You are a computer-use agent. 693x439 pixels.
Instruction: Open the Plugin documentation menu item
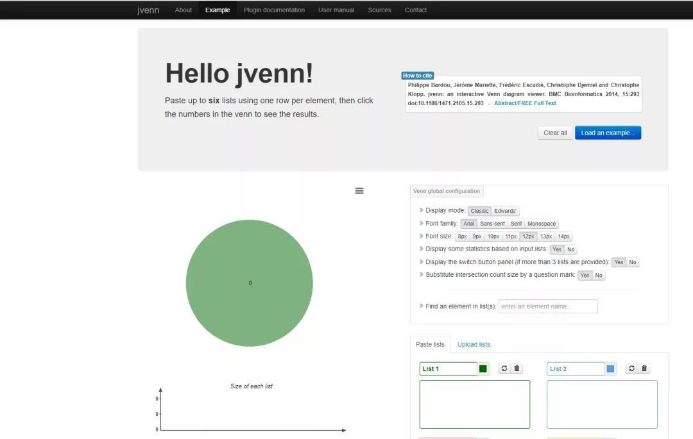pyautogui.click(x=274, y=10)
